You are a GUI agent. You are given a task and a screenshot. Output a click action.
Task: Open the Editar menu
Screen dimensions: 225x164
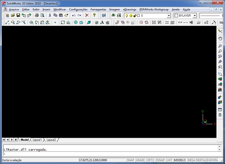(x=26, y=10)
